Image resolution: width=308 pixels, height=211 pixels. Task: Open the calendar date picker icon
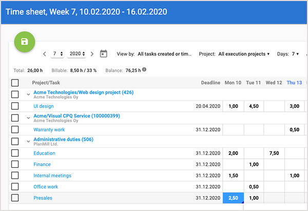coord(104,53)
